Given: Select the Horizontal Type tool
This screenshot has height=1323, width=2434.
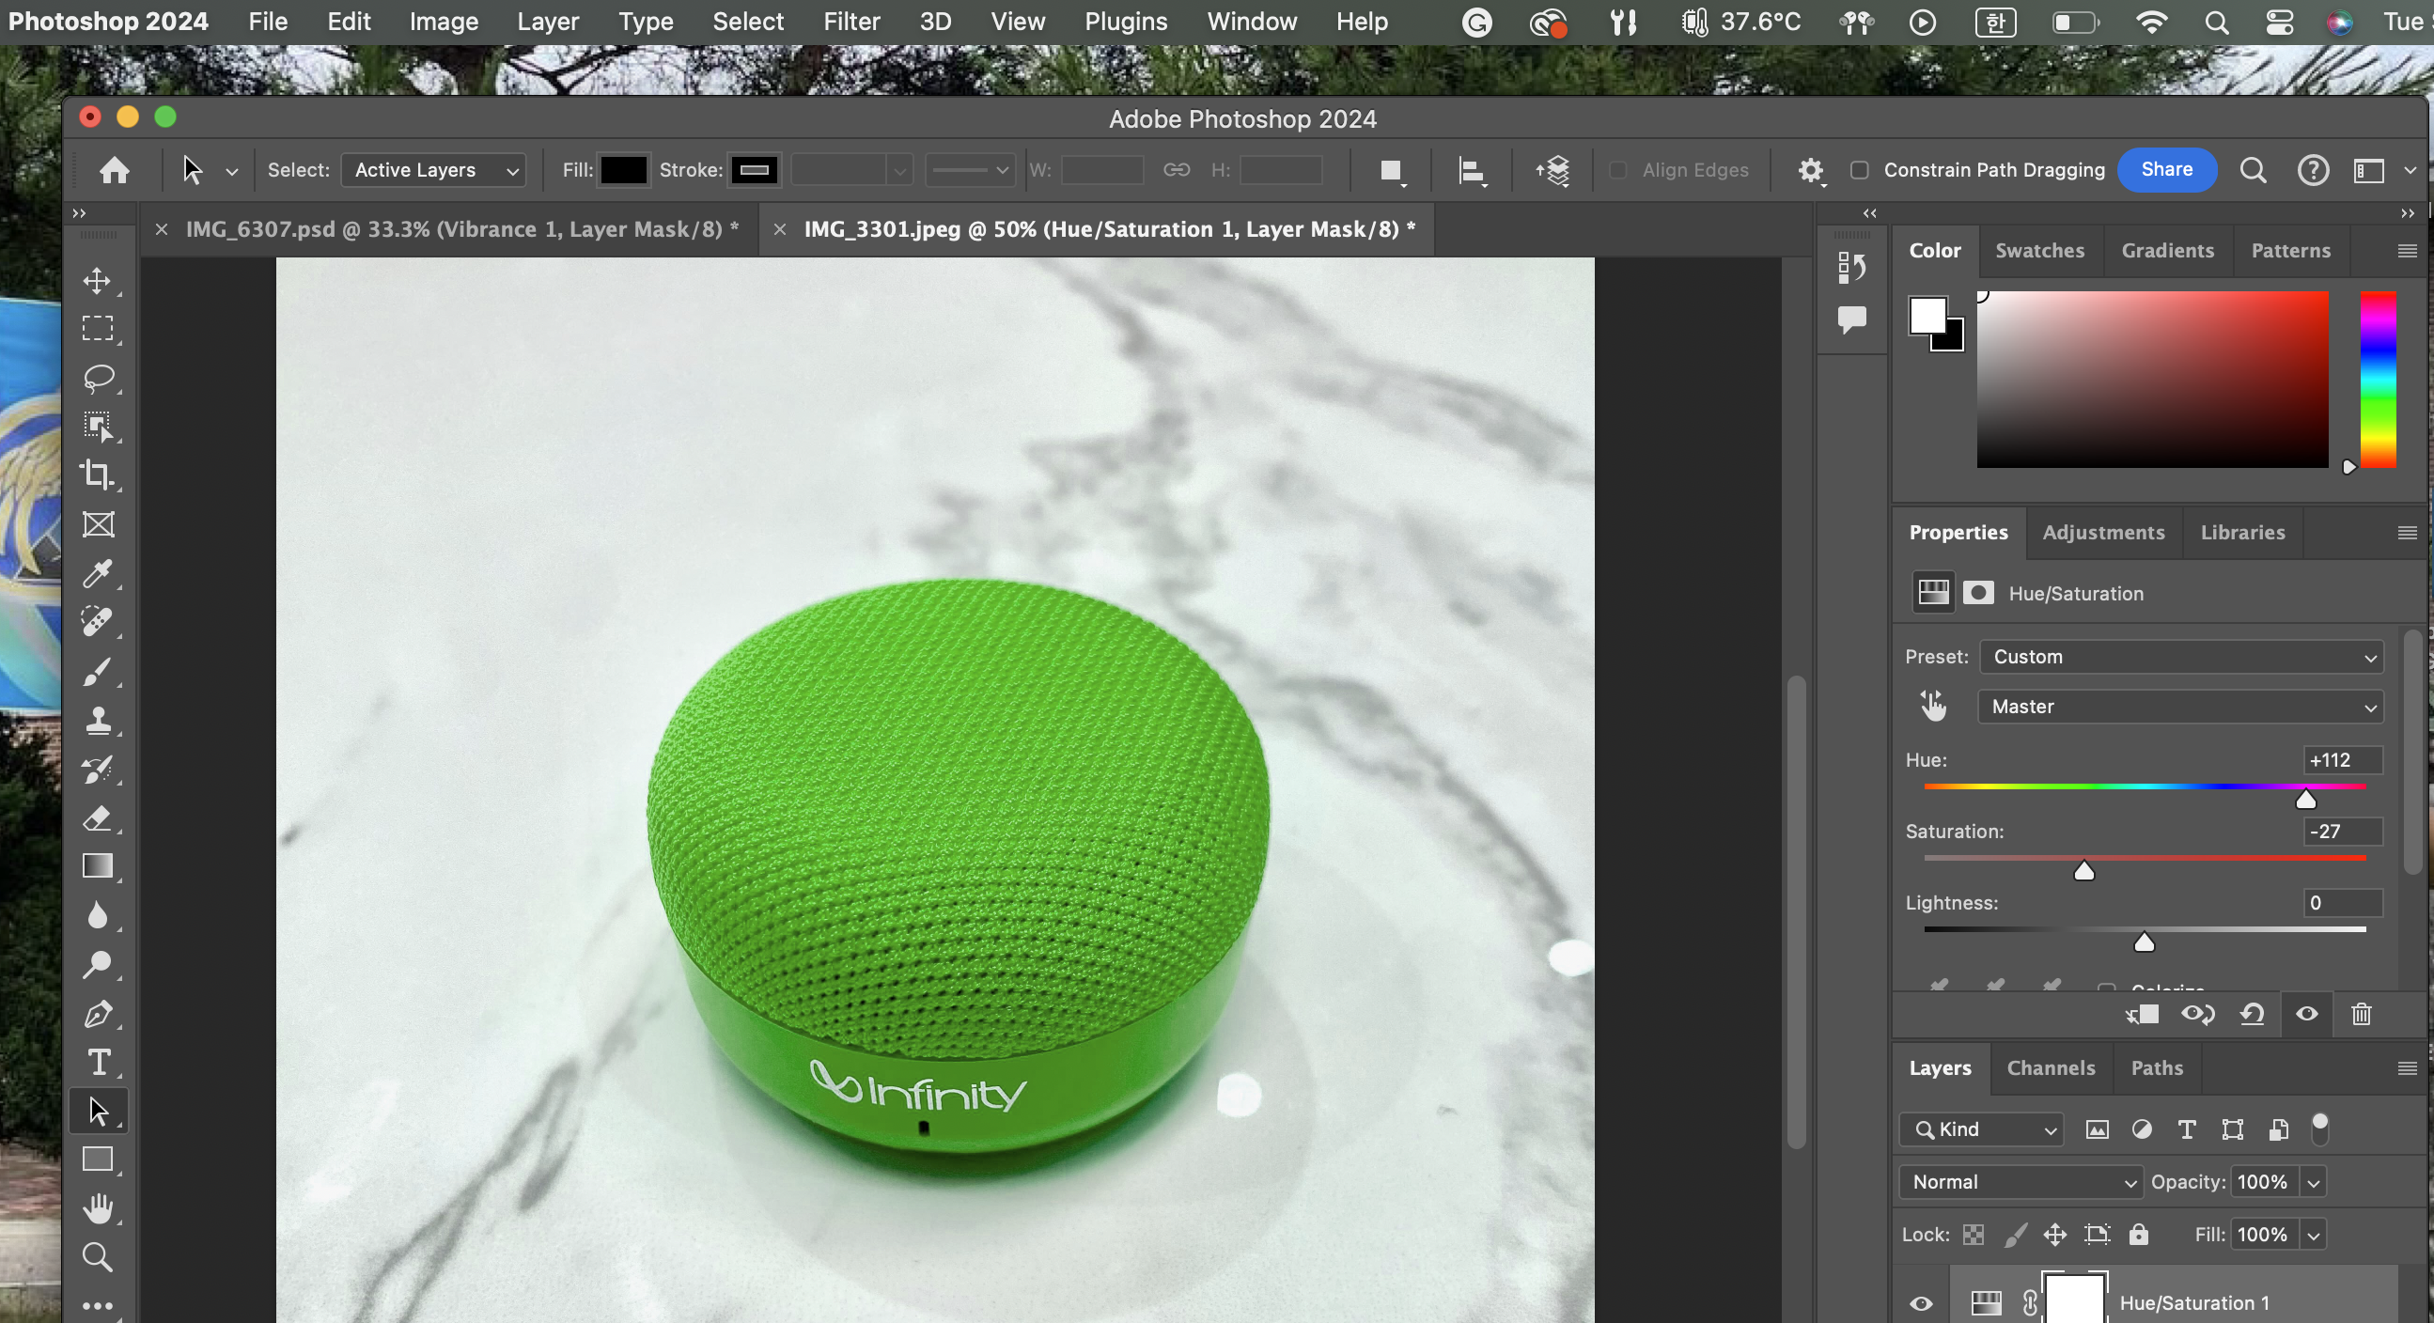Looking at the screenshot, I should click(x=98, y=1062).
